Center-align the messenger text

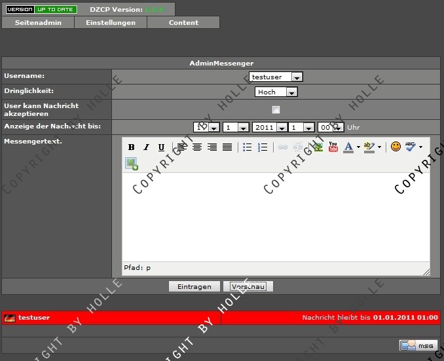[196, 147]
